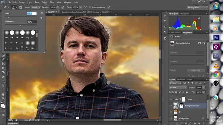
Task: Hide the Levels 1 layer
Action: point(171,99)
